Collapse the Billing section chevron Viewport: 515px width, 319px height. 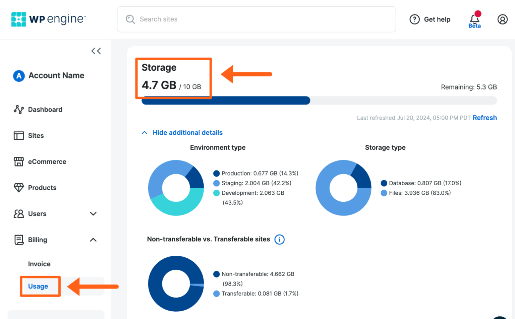point(93,240)
